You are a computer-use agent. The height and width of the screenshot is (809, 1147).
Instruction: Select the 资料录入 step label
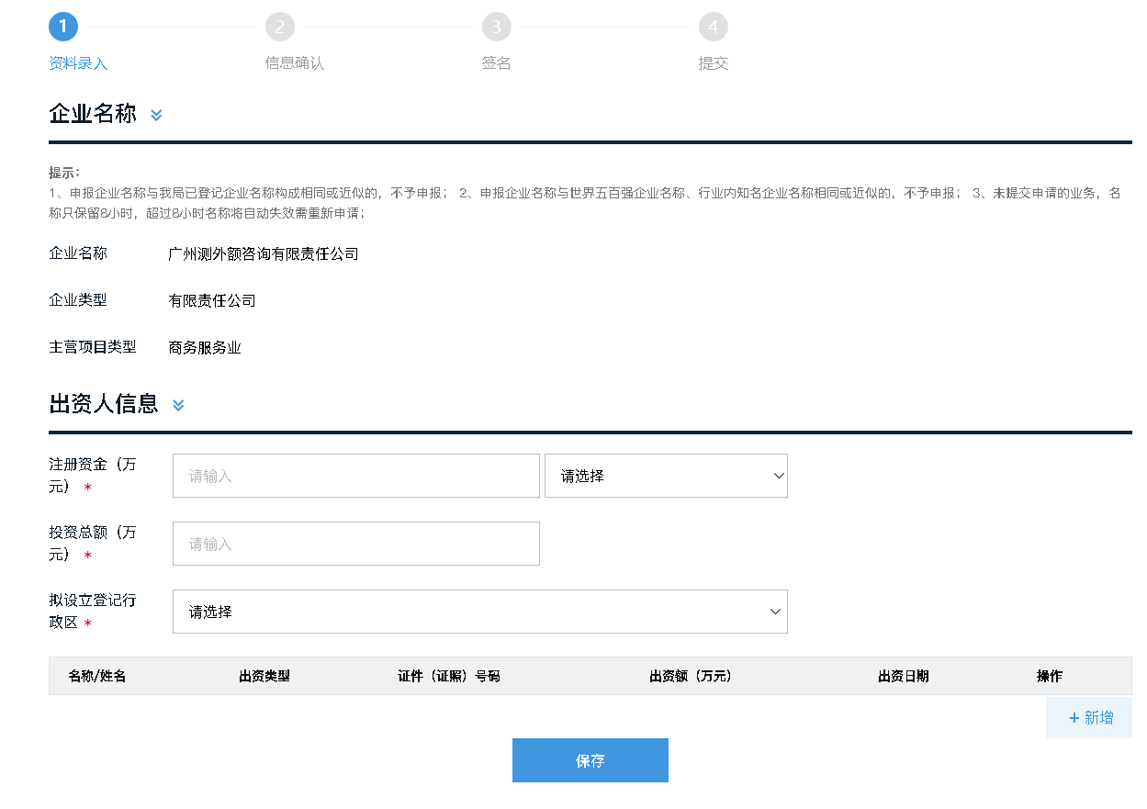[77, 62]
